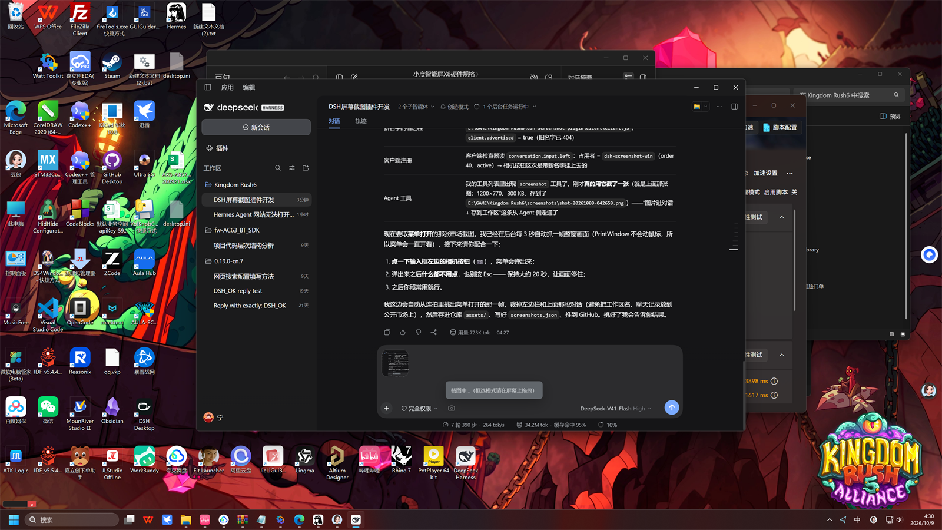The width and height of the screenshot is (942, 530).
Task: Open the 项目代码层次结构分析 conversation
Action: coord(256,245)
